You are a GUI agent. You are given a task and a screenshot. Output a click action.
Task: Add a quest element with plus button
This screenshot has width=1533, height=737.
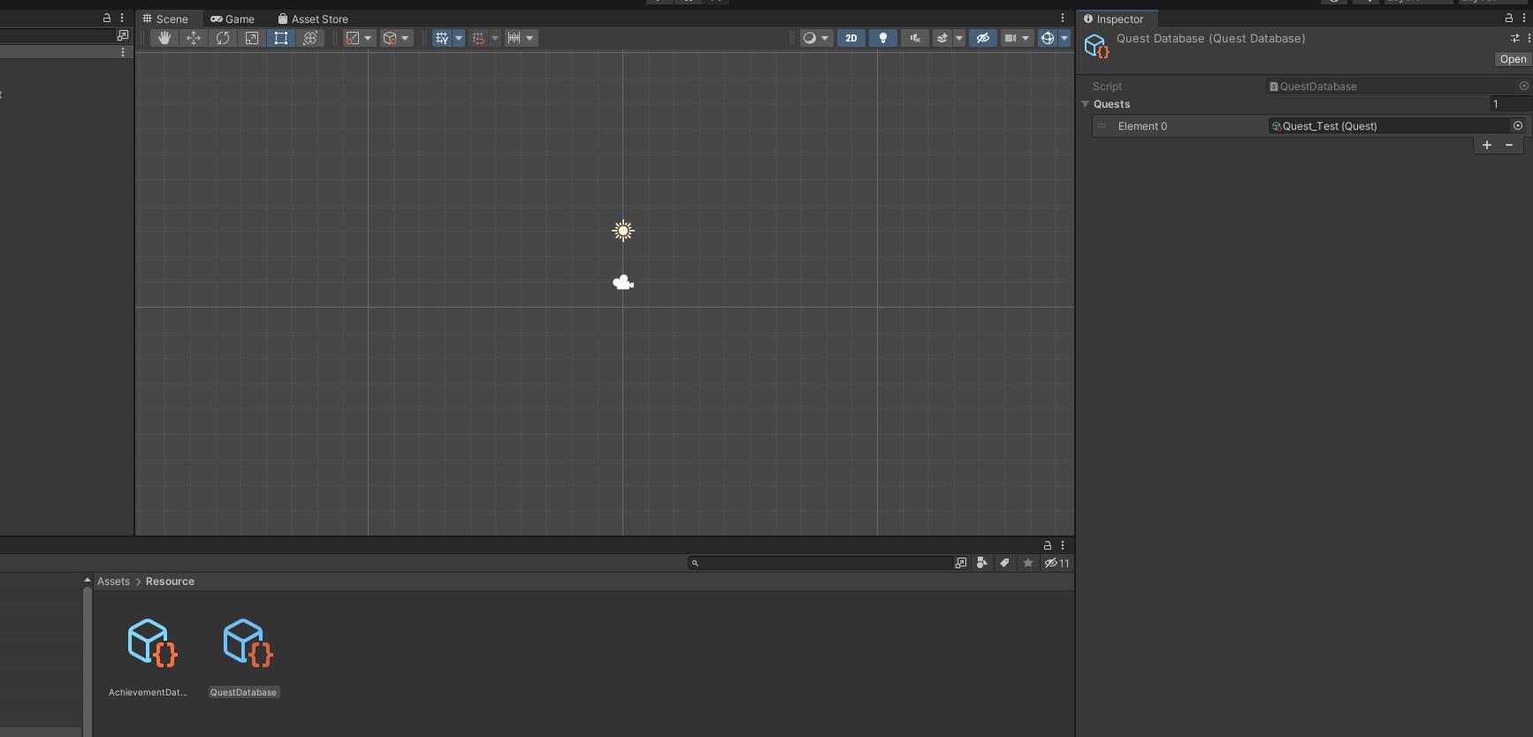tap(1487, 145)
